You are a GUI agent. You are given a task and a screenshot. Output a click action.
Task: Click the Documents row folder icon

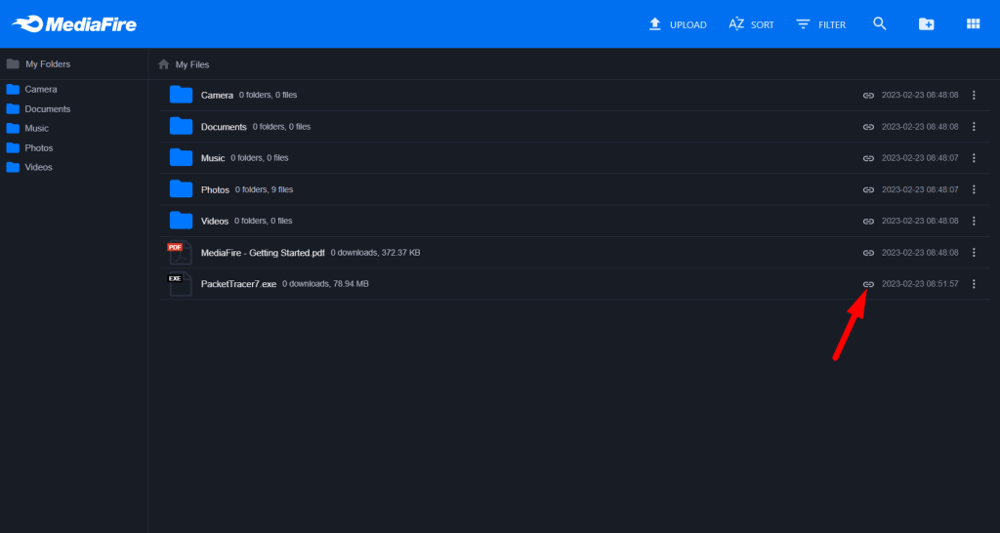(181, 126)
